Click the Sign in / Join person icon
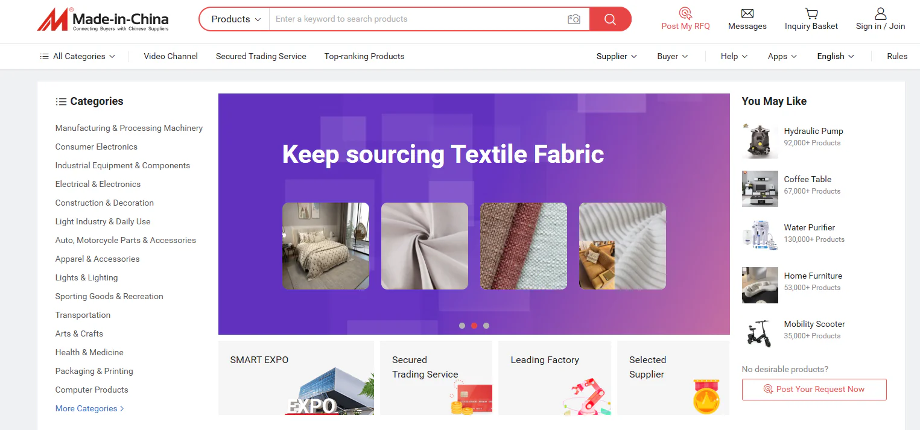This screenshot has width=920, height=430. 881,13
